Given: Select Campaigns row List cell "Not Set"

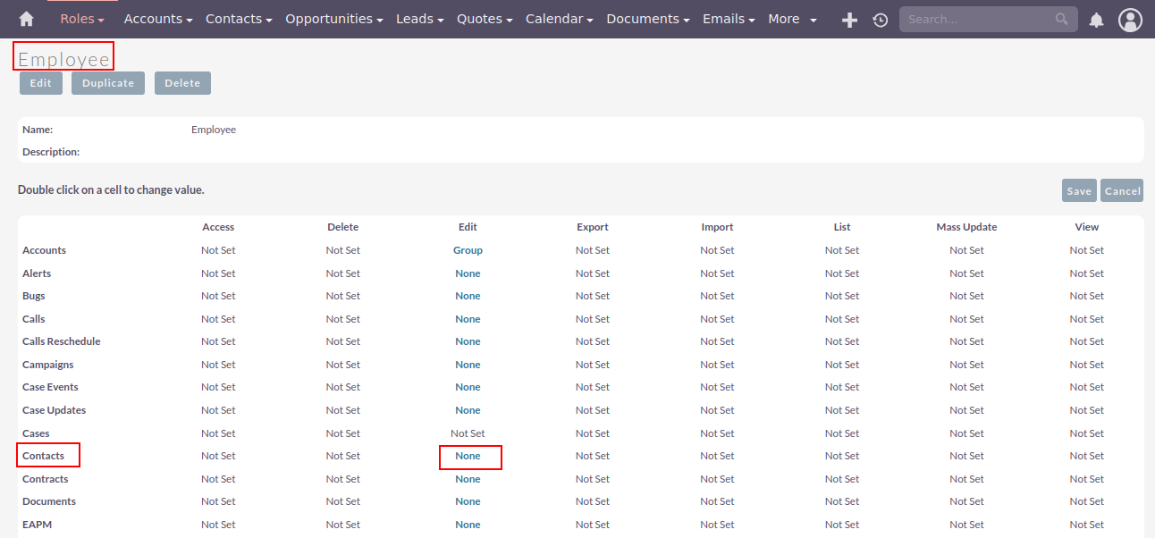Looking at the screenshot, I should (842, 365).
